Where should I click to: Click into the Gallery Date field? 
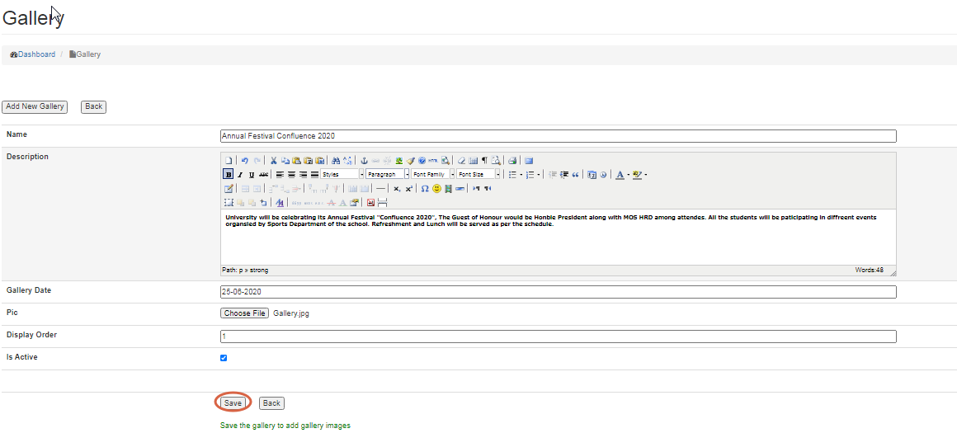point(558,292)
